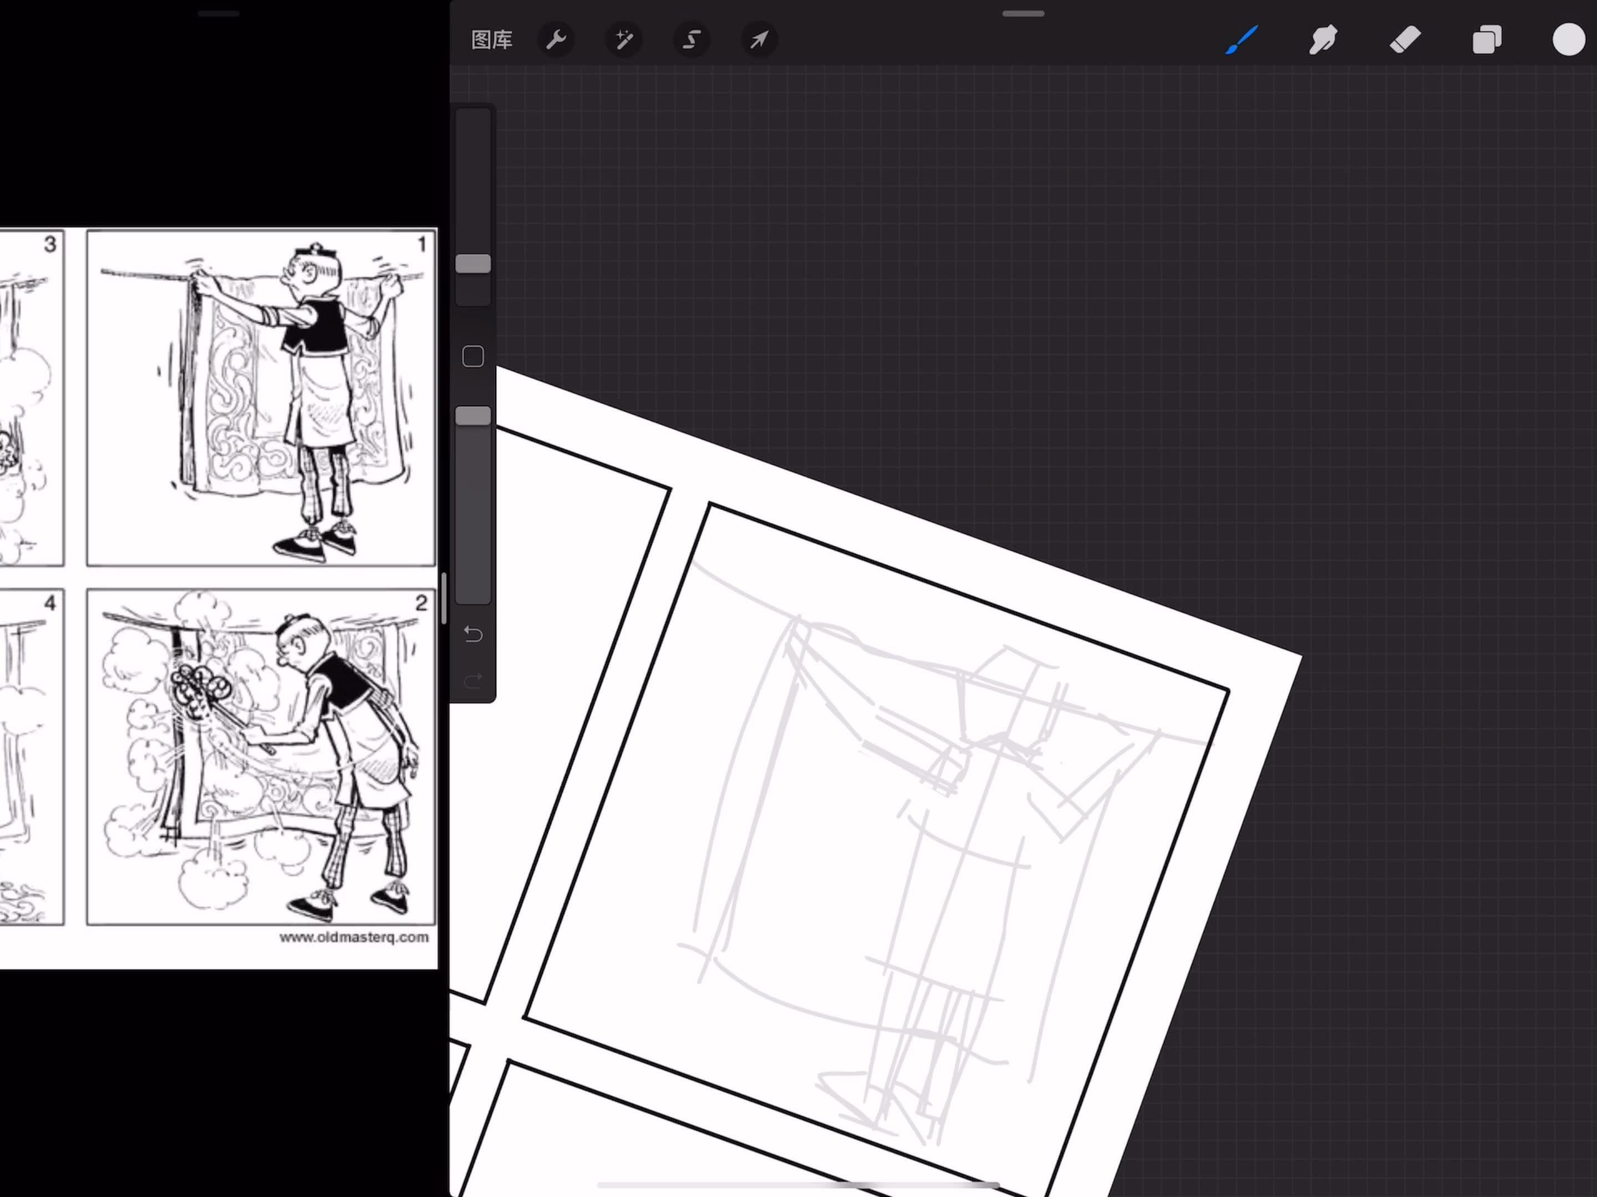Select the Smudge tool
The width and height of the screenshot is (1597, 1197).
pyautogui.click(x=1324, y=40)
